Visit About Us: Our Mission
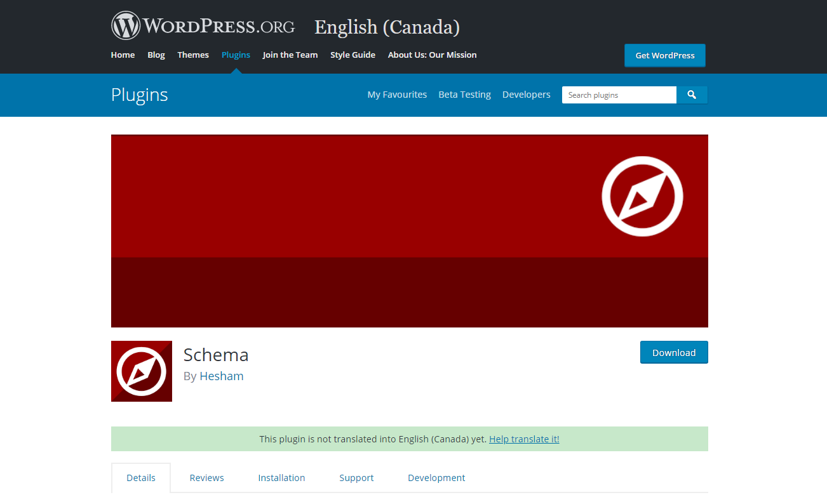Screen dimensions: 827x502 (432, 55)
